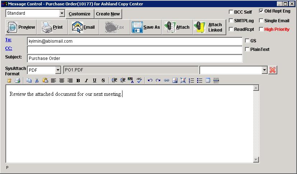297x174 pixels.
Task: Click the Create New button
Action: tap(108, 14)
